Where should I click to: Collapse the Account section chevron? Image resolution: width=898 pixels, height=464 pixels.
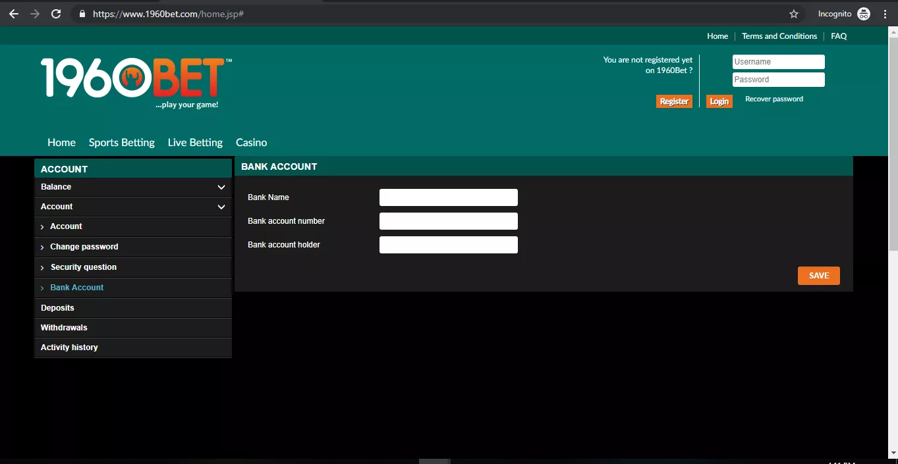pos(221,207)
